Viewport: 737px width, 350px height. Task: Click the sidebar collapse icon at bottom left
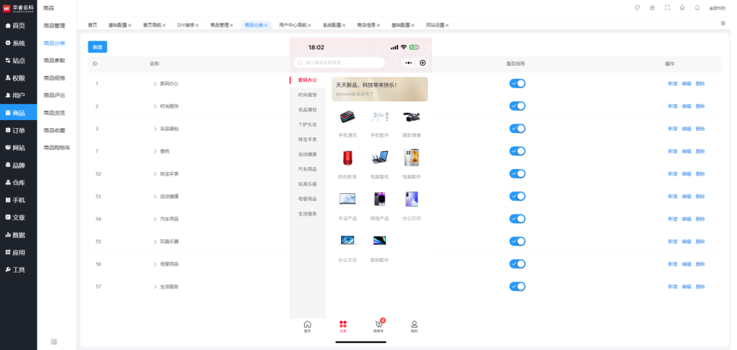point(54,341)
